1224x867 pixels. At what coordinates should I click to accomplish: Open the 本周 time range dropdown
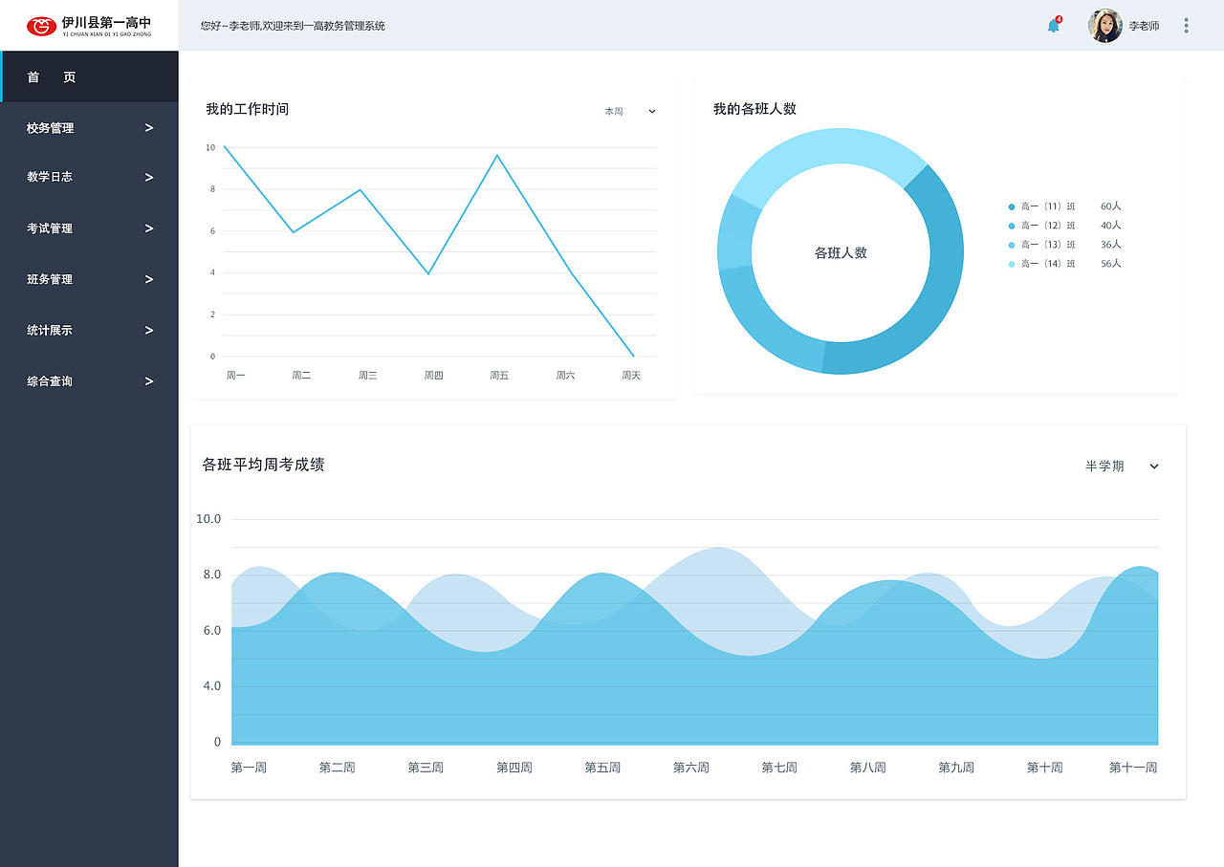[630, 112]
